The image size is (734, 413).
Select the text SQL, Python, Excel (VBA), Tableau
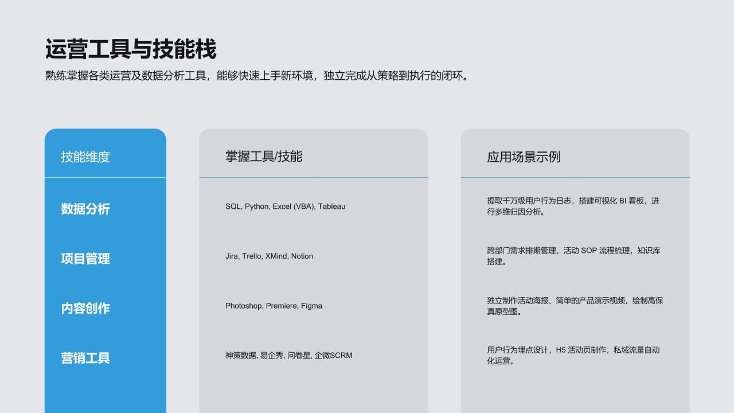(286, 206)
